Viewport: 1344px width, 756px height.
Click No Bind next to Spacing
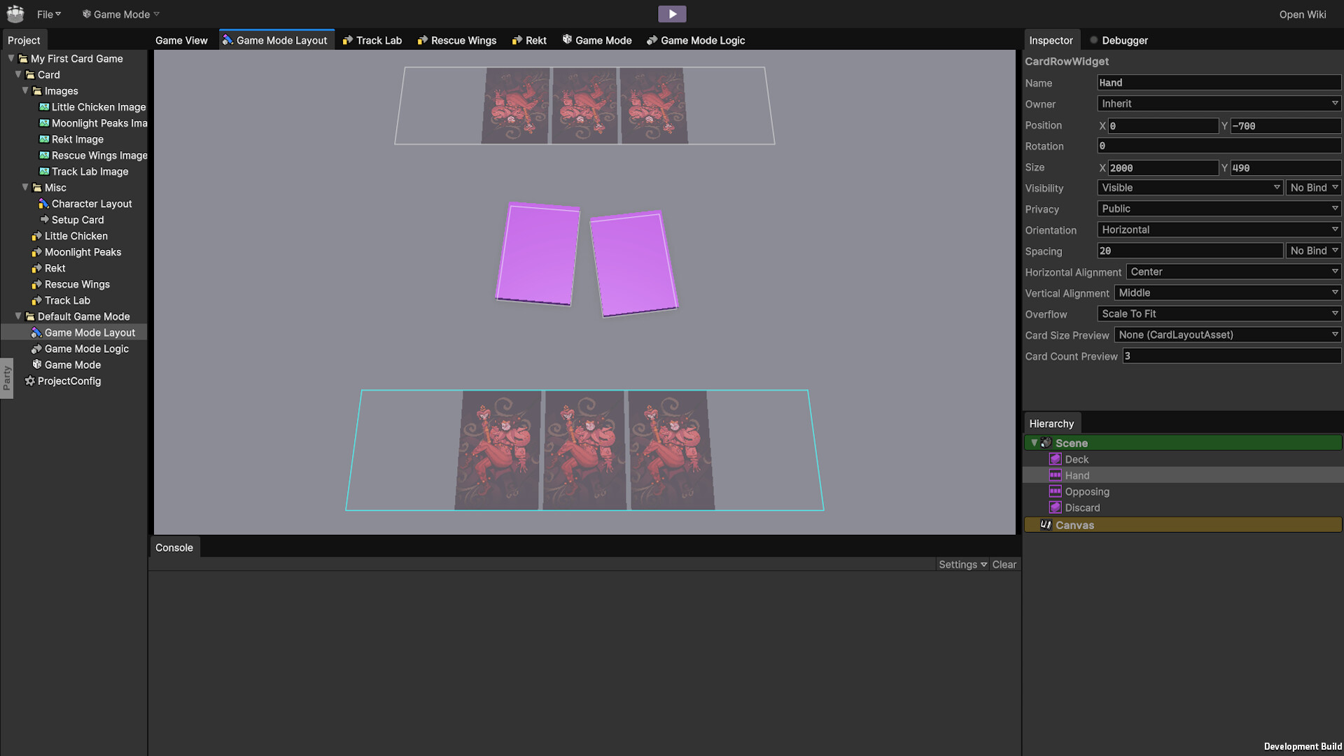click(x=1312, y=251)
